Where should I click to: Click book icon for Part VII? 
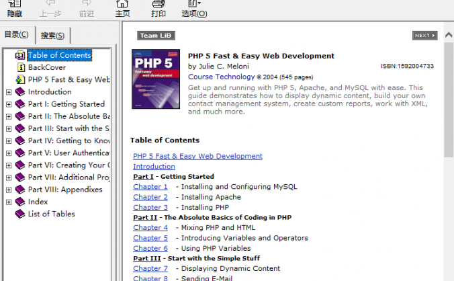[20, 177]
